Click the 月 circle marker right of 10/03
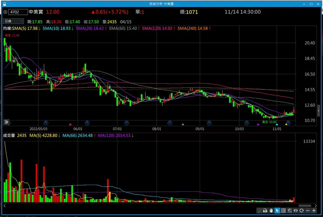Screen dimensions: 323x217 click(247, 123)
